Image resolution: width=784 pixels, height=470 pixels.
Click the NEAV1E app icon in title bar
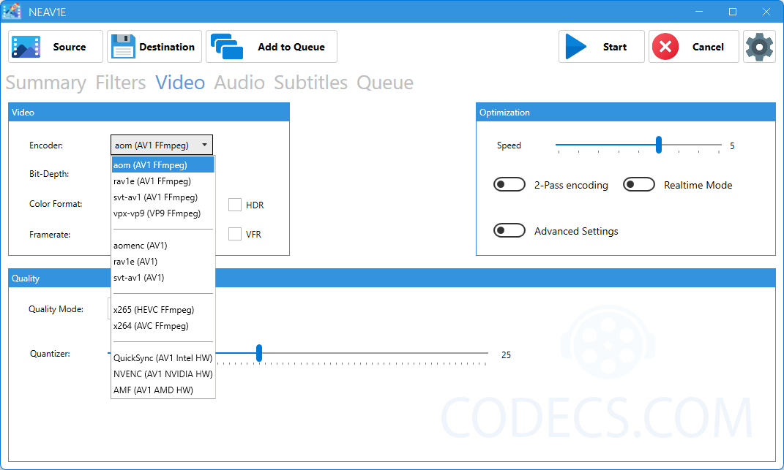tap(12, 12)
